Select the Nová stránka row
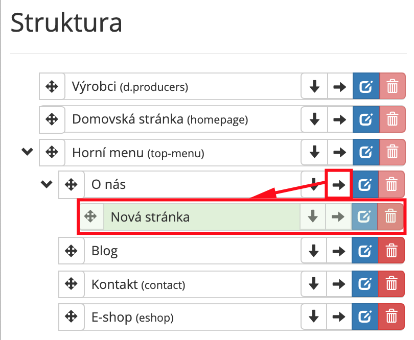Screen dimensions: 414x340 click(241, 217)
